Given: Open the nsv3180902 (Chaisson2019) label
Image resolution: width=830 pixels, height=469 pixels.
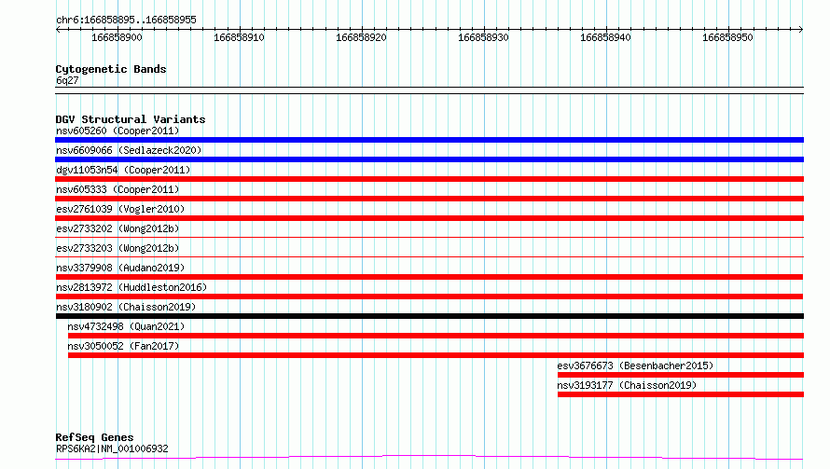Looking at the screenshot, I should (126, 307).
